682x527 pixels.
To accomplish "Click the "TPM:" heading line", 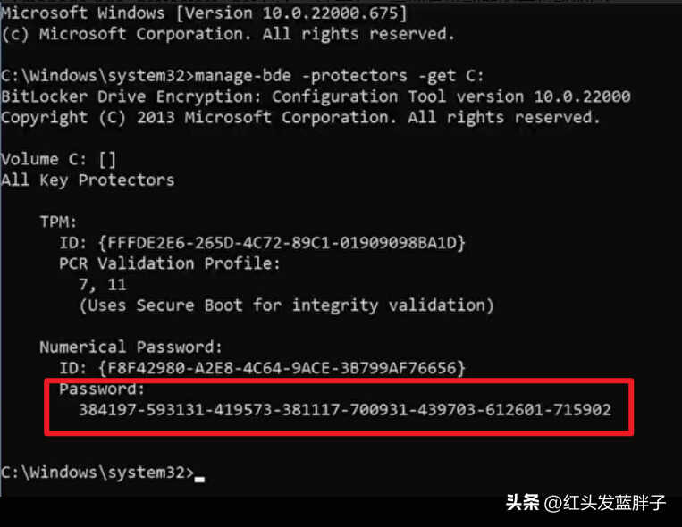I will [58, 222].
